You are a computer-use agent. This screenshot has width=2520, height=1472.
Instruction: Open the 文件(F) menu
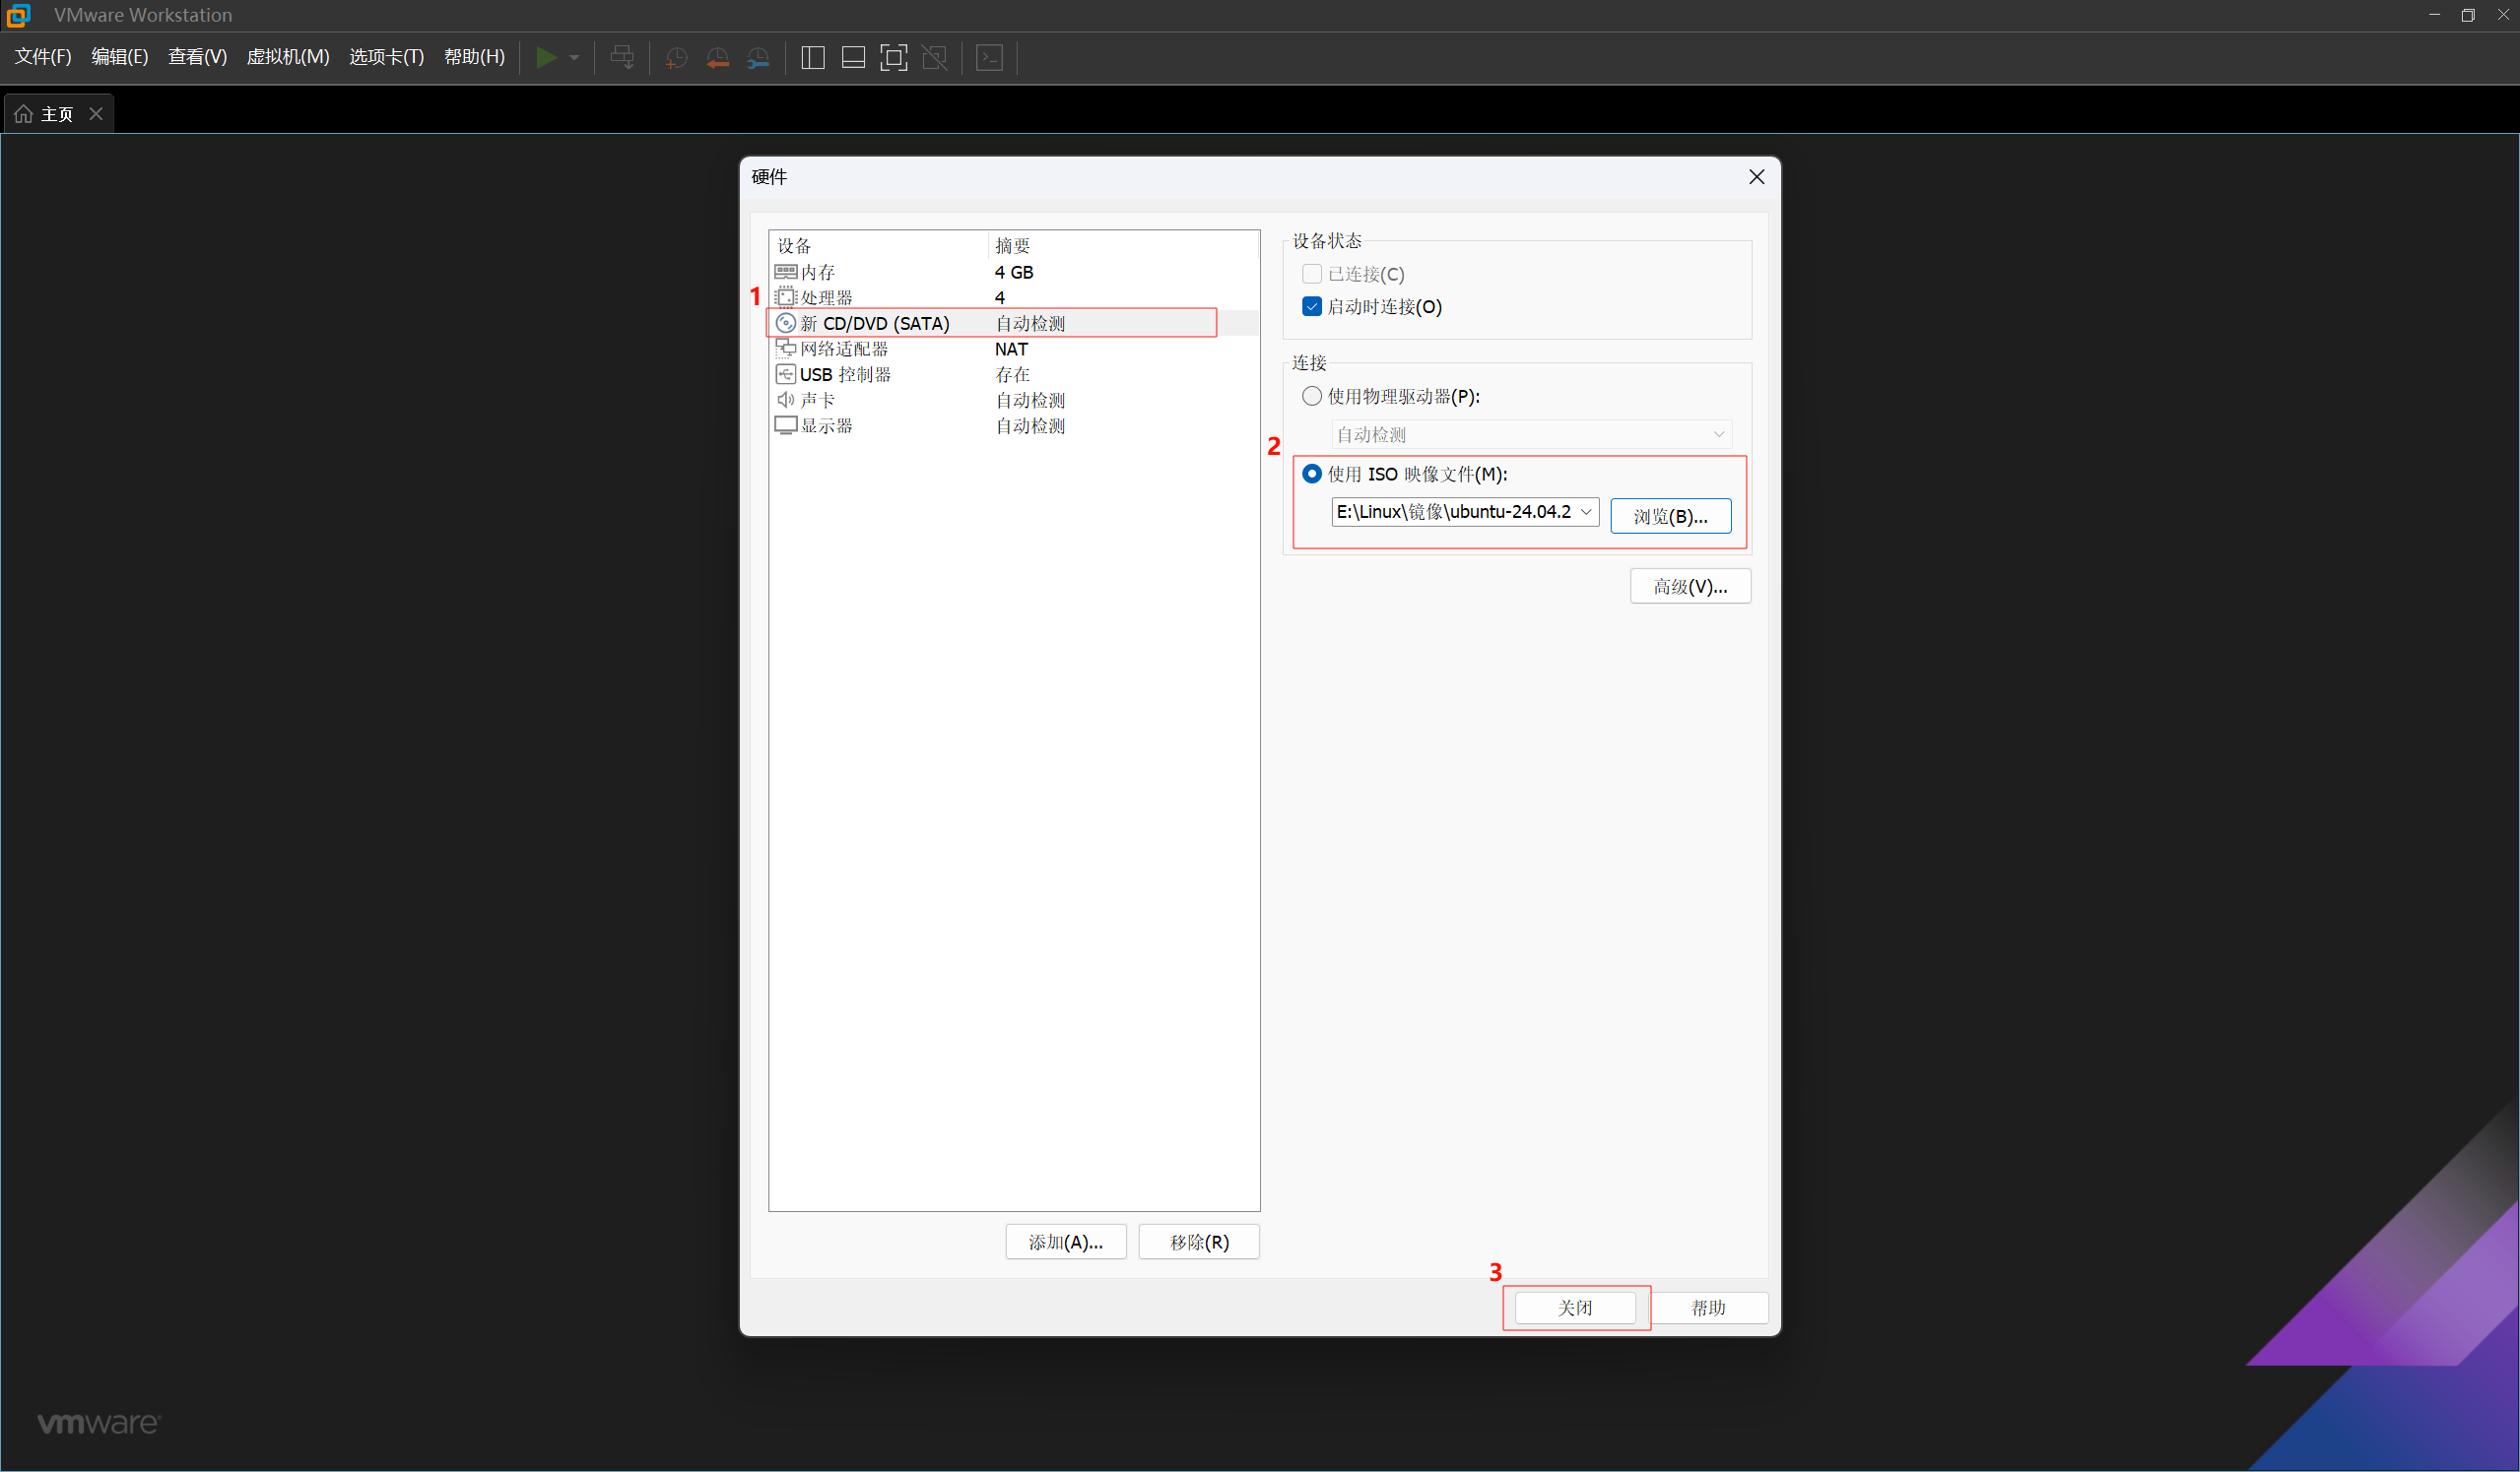pyautogui.click(x=43, y=57)
